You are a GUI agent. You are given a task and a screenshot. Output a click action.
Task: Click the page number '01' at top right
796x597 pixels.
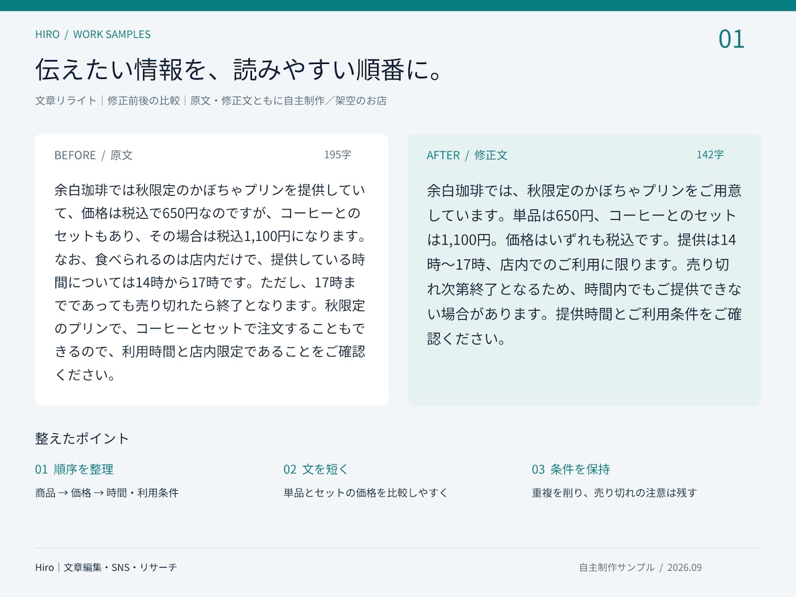[731, 39]
